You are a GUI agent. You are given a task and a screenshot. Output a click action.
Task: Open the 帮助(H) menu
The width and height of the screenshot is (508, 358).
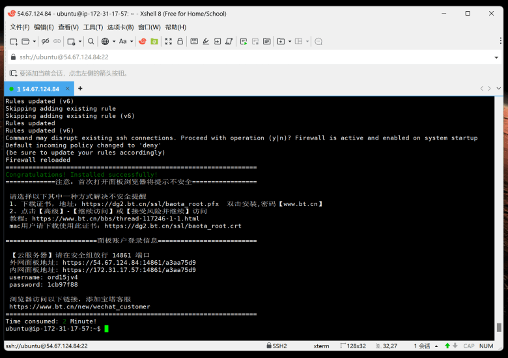(176, 27)
